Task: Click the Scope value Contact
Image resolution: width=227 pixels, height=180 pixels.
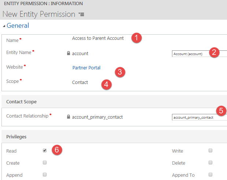Action: pos(80,83)
